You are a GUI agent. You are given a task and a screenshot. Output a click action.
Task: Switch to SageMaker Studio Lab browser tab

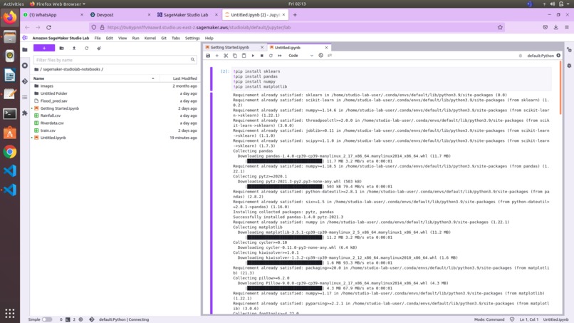pos(187,15)
